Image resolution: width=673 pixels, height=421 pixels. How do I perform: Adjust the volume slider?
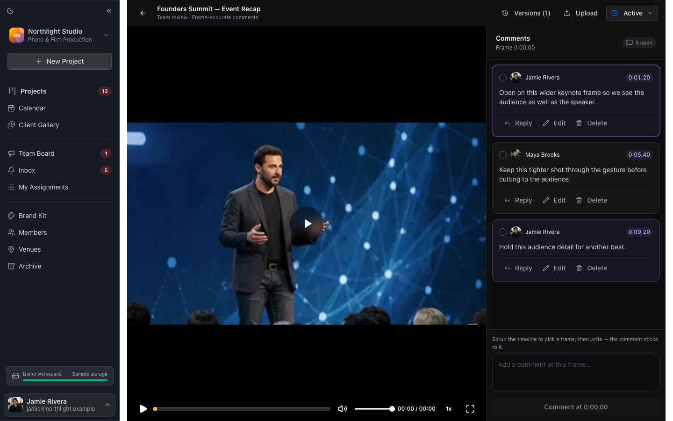(374, 409)
